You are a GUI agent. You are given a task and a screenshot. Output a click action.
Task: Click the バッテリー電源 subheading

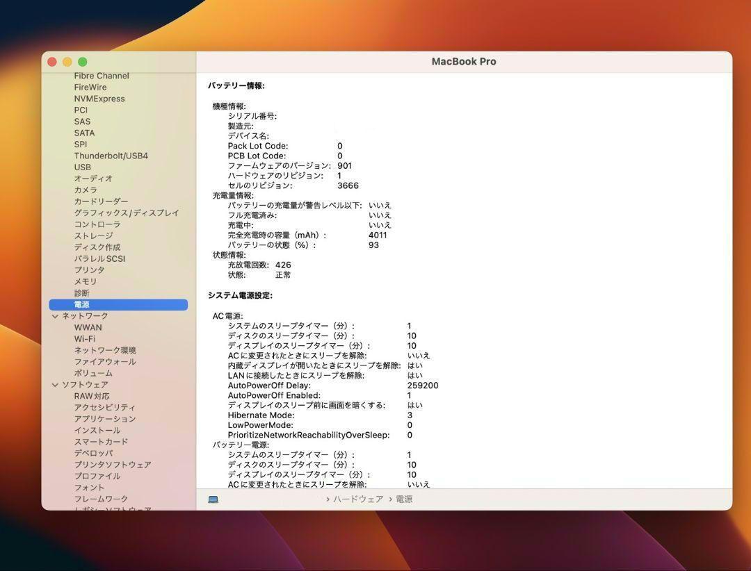241,445
